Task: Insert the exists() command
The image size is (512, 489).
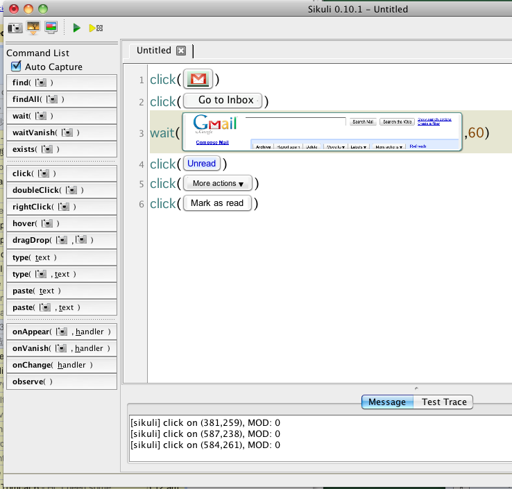Action: coord(62,149)
